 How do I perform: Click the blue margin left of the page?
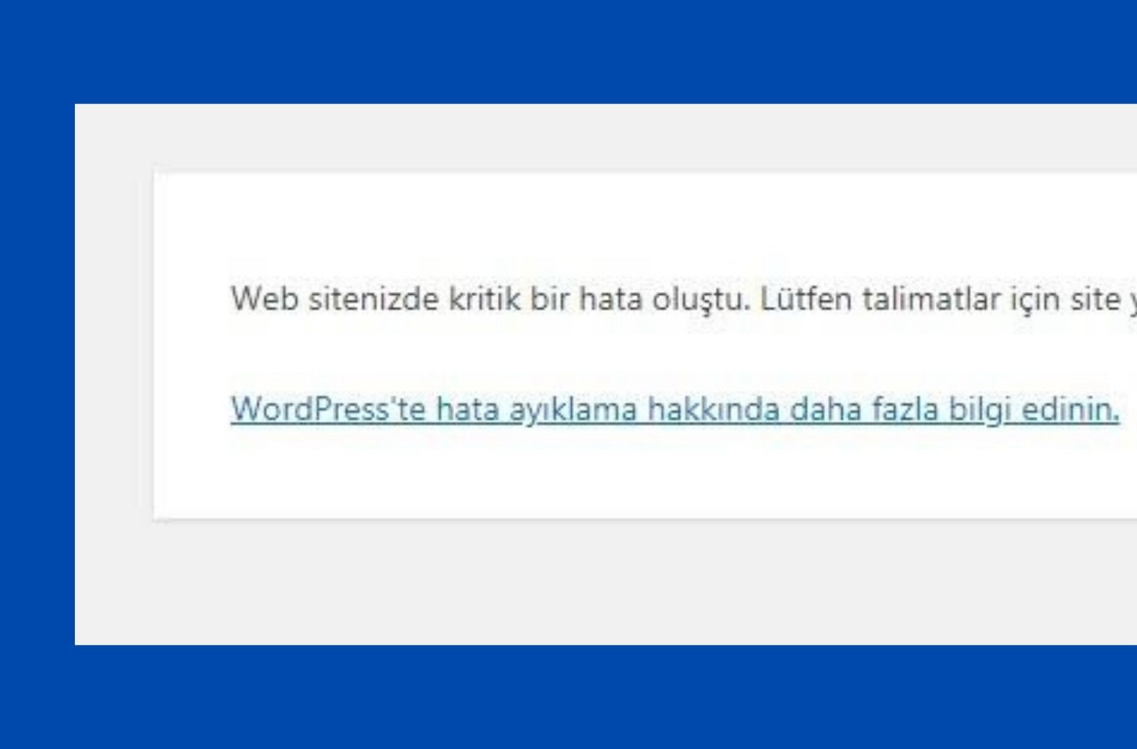37,374
